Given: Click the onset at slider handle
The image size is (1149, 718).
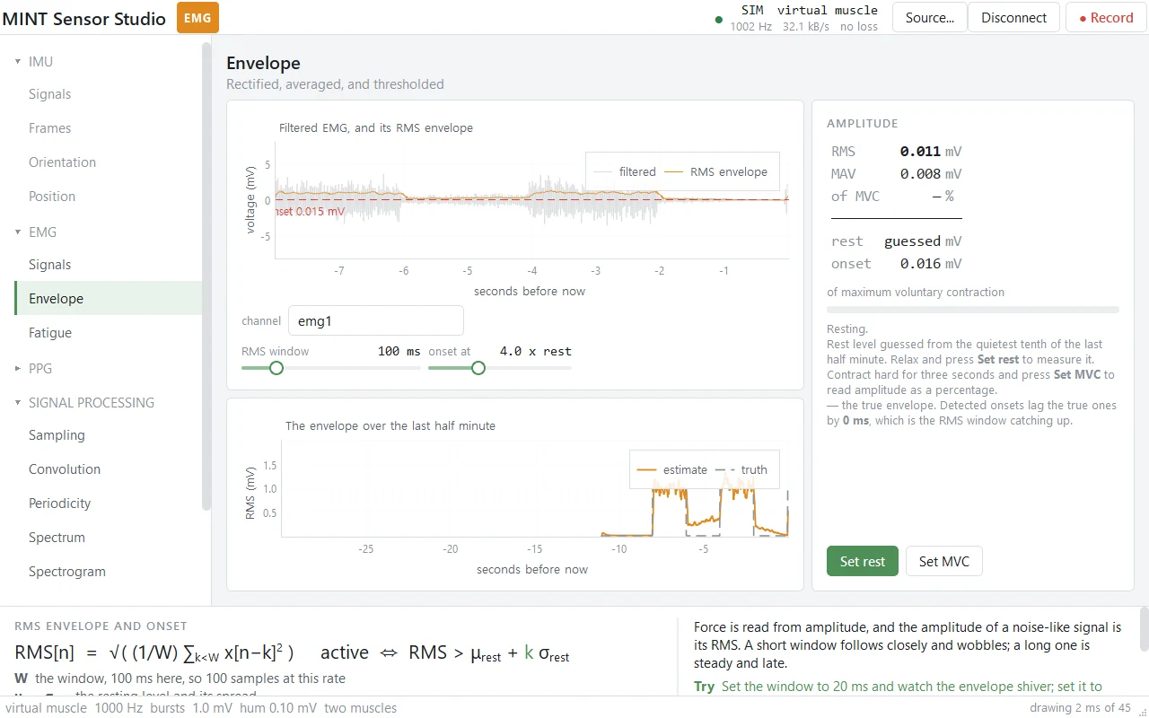Looking at the screenshot, I should pyautogui.click(x=478, y=367).
